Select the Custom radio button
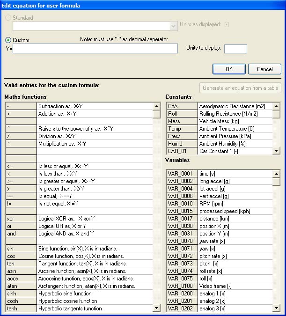Screen dimensions: 286x316 pyautogui.click(x=8, y=40)
